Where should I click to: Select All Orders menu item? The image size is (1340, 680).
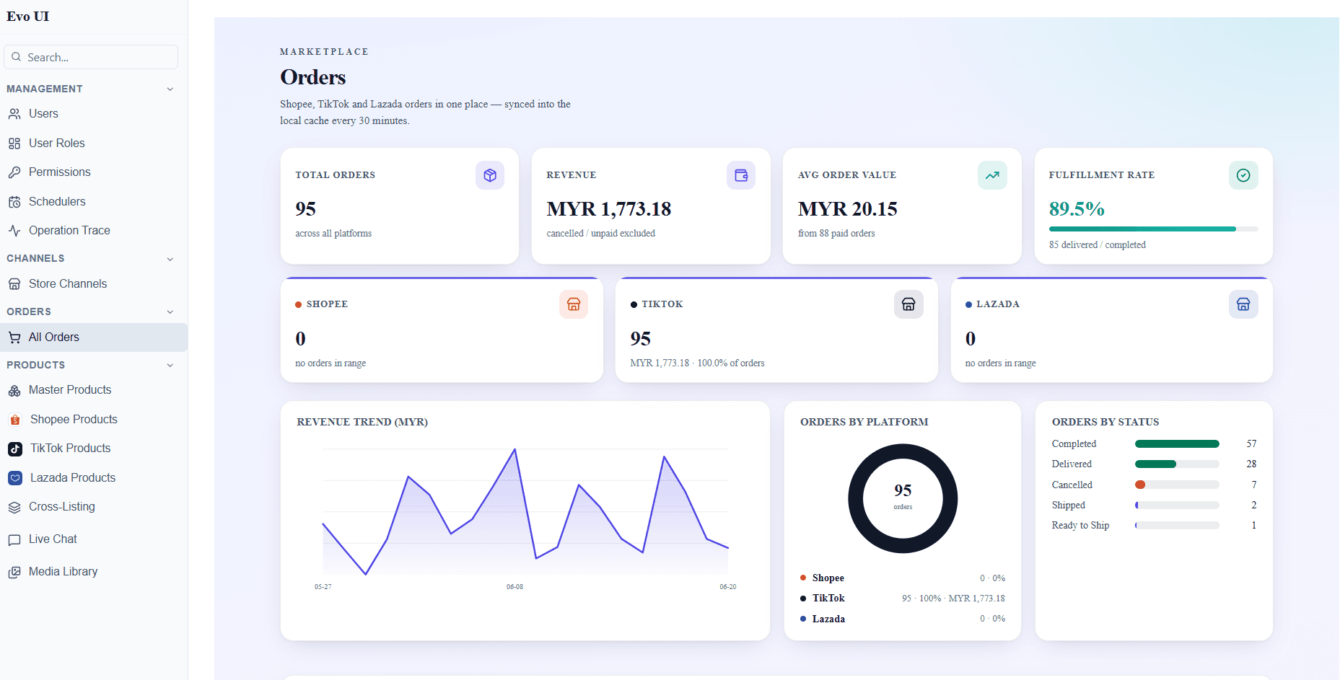[x=94, y=337]
